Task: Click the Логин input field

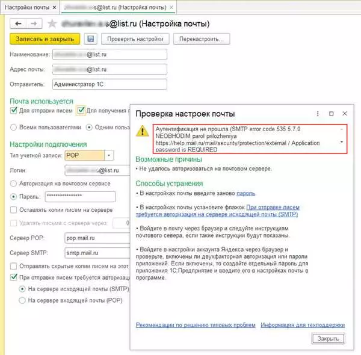Action: click(97, 170)
